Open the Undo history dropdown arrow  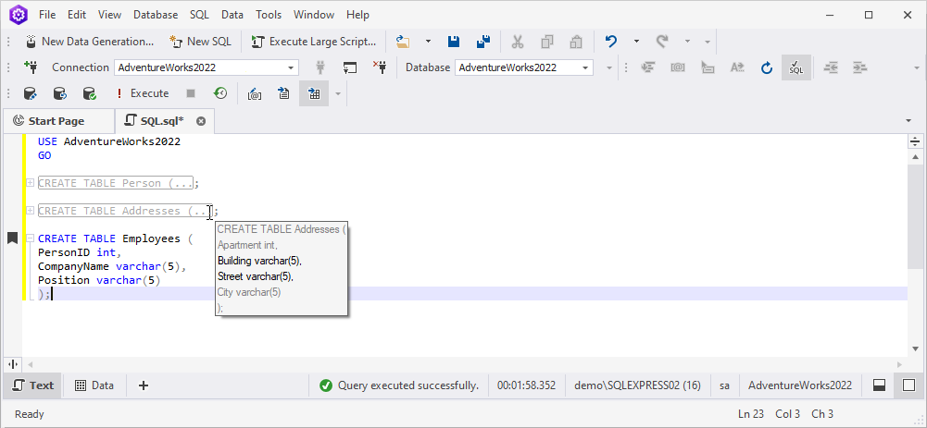pos(636,42)
